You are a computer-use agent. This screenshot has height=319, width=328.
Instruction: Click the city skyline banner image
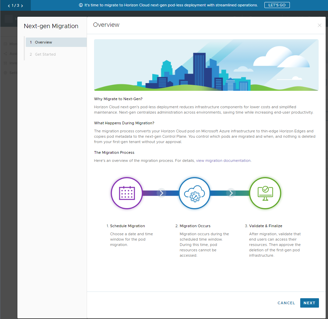[206, 65]
